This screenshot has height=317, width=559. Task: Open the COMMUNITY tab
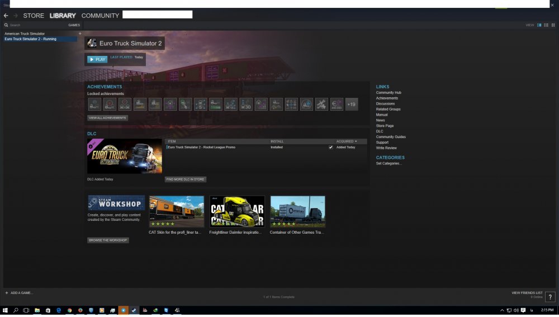pos(100,16)
